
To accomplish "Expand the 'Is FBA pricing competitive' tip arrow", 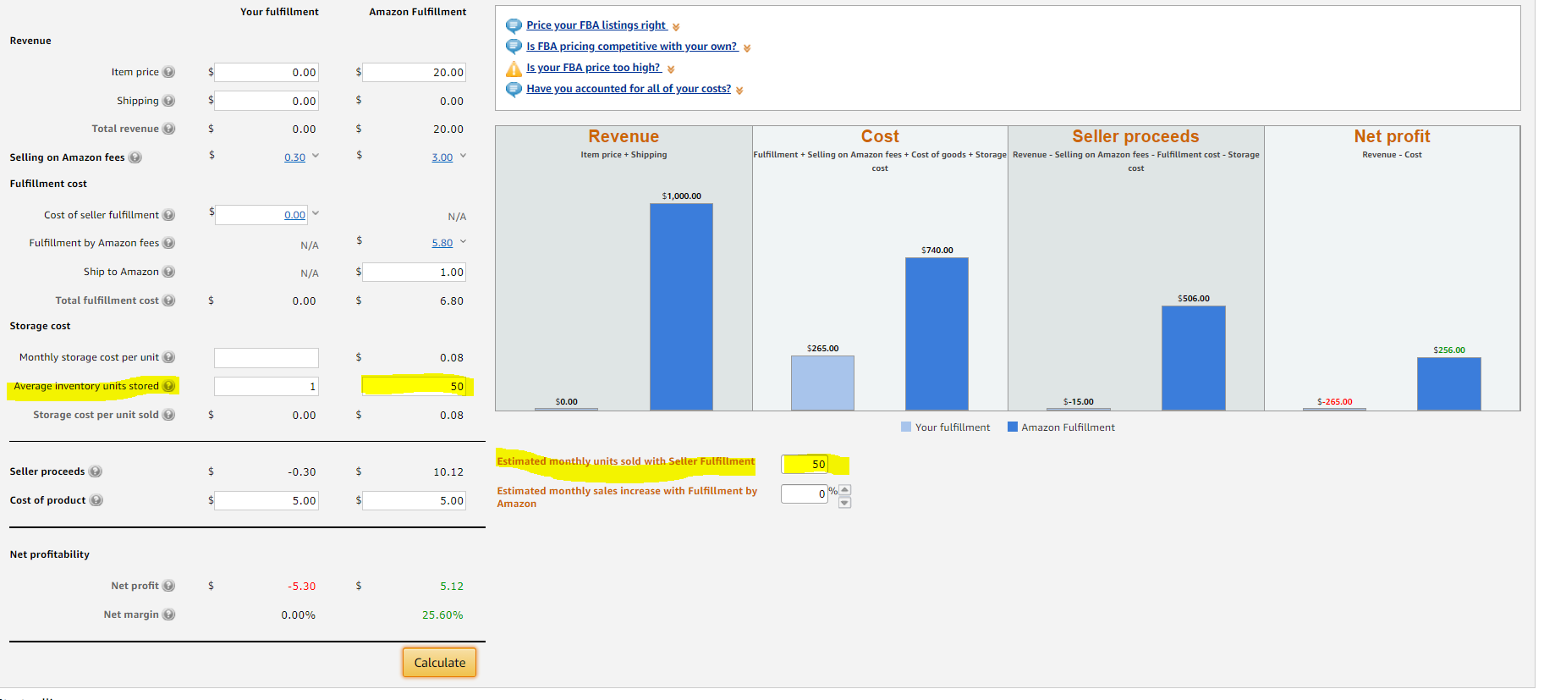I will [x=747, y=48].
